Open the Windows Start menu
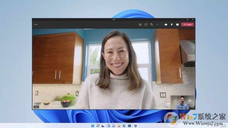This screenshot has width=228, height=128. 93,126
